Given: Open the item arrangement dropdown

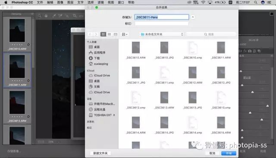Looking at the screenshot, I should pyautogui.click(x=125, y=34).
